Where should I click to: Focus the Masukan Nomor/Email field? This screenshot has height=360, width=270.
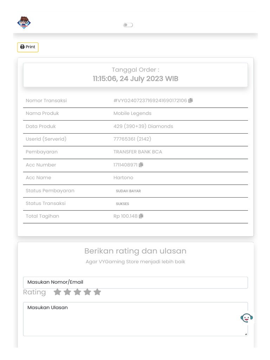point(135,282)
